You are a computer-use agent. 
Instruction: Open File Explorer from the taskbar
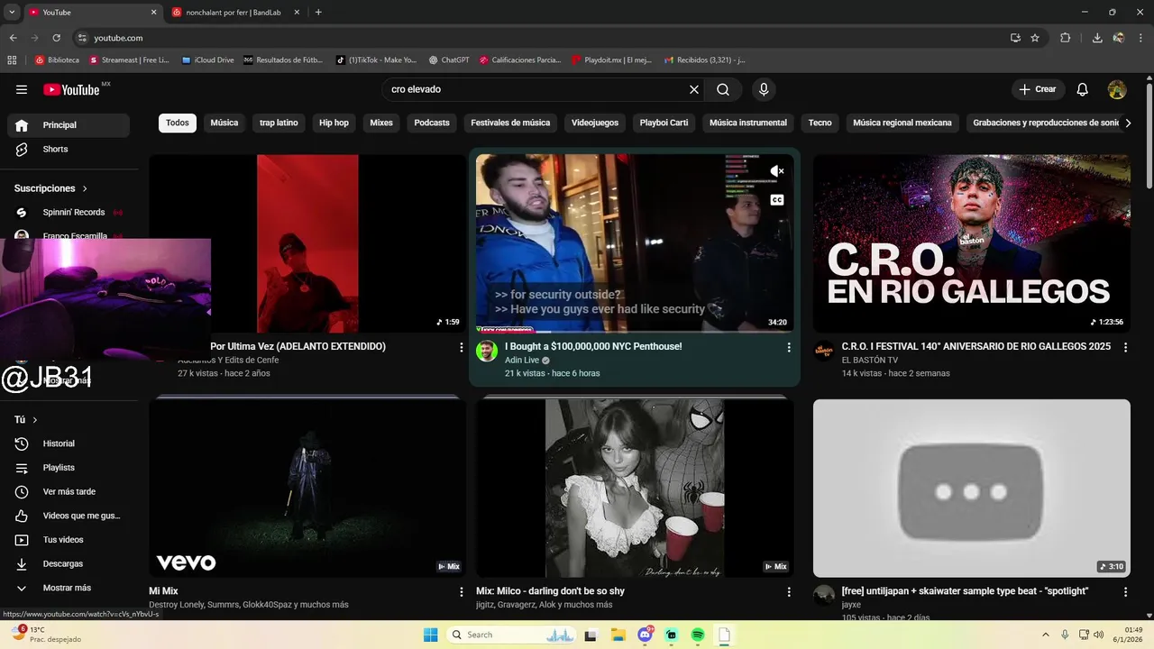(618, 635)
